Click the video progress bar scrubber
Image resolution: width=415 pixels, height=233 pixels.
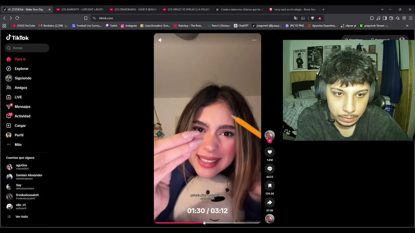point(204,223)
